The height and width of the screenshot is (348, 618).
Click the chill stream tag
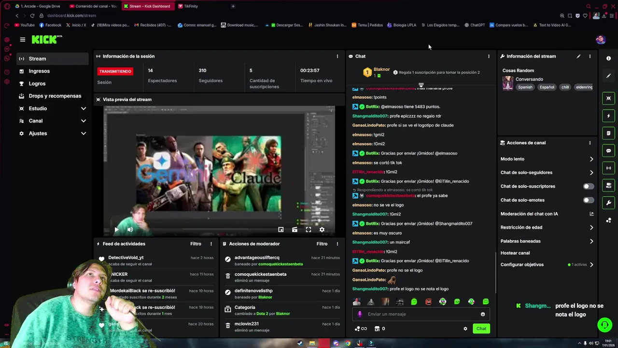coord(565,87)
